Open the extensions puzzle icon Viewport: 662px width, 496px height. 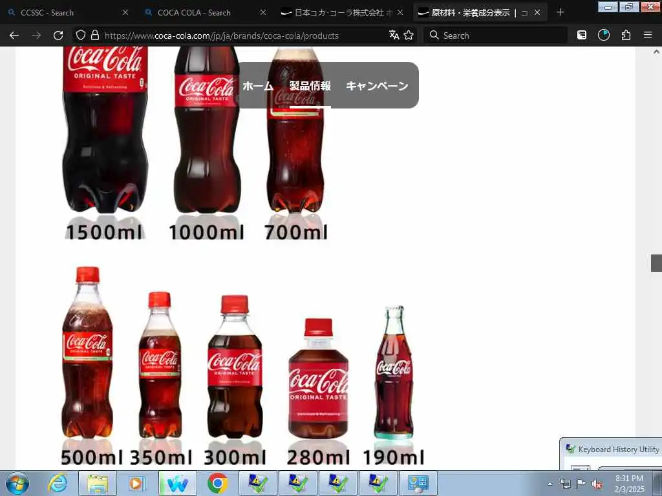pos(626,36)
